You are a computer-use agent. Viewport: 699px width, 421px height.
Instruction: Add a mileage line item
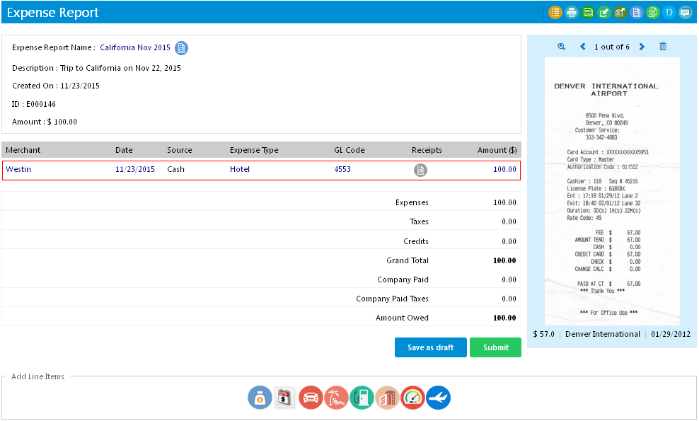coord(412,398)
